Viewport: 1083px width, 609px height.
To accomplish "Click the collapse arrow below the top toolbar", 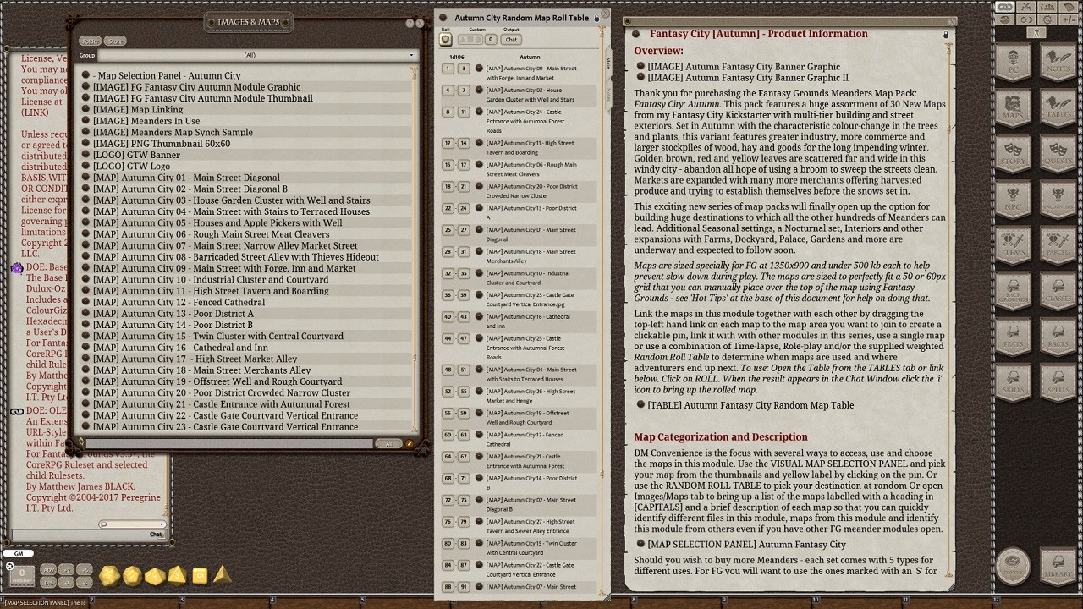I will point(1036,32).
